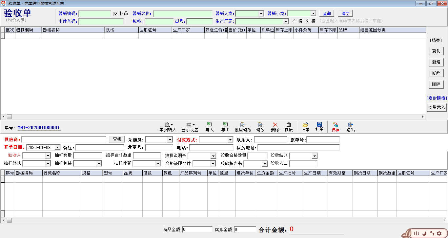This screenshot has height=238, width=448.
Task: Open the 显示设置 toolbar icon
Action: (190, 125)
